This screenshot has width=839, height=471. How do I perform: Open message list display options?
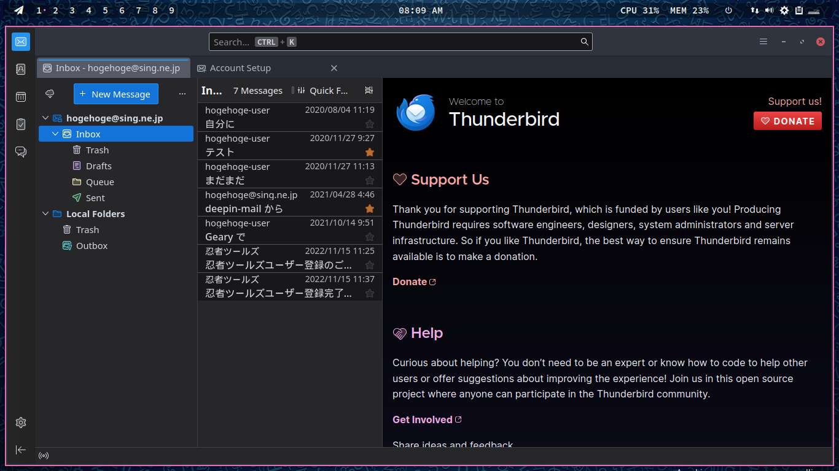369,90
